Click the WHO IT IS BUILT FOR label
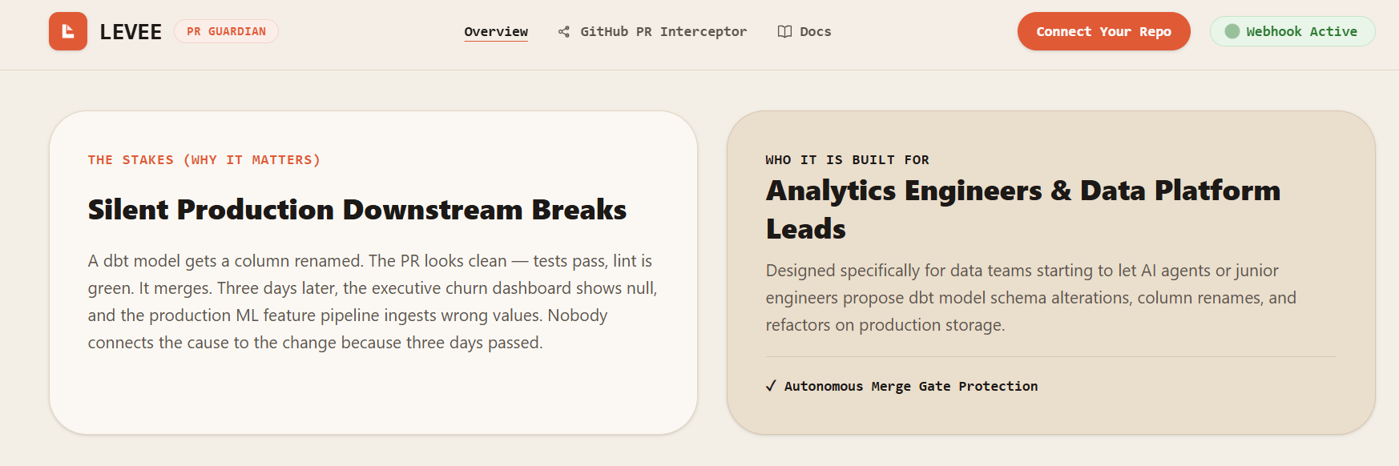Viewport: 1399px width, 466px height. coord(848,160)
